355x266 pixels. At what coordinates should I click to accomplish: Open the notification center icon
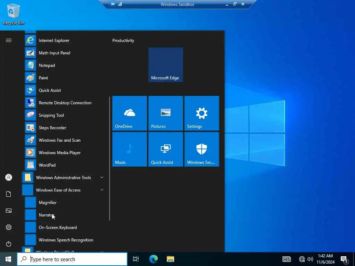pos(344,260)
